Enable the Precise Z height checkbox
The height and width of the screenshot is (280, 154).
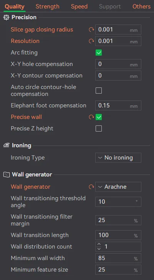click(99, 128)
